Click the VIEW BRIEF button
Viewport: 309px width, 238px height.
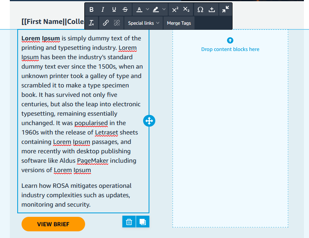tap(53, 224)
